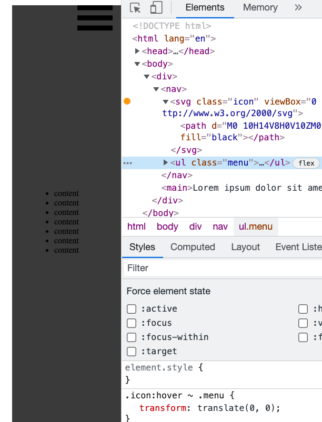Select the main Lorem ipsum element line
The height and width of the screenshot is (422, 322).
click(241, 188)
